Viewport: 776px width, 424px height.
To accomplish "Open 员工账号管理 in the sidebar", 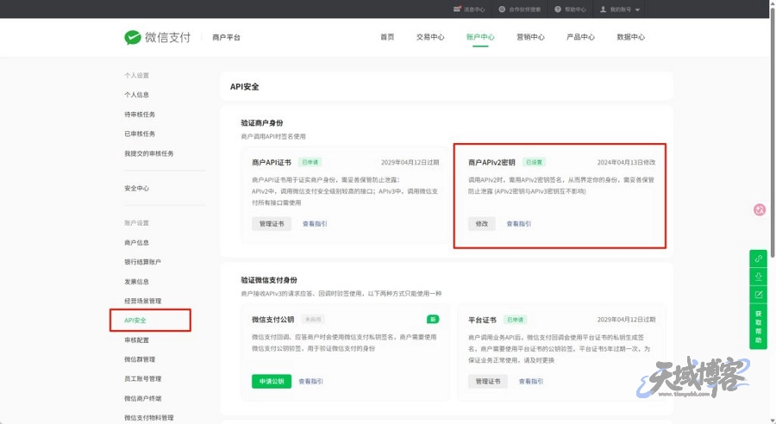I will (x=142, y=378).
